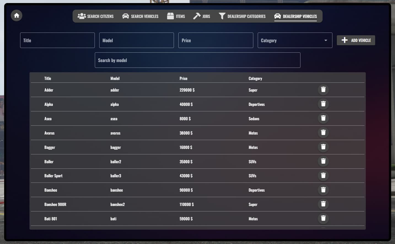Open the Search Citizens tab

(x=95, y=16)
